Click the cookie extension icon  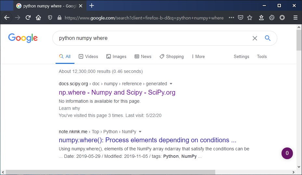(271, 18)
